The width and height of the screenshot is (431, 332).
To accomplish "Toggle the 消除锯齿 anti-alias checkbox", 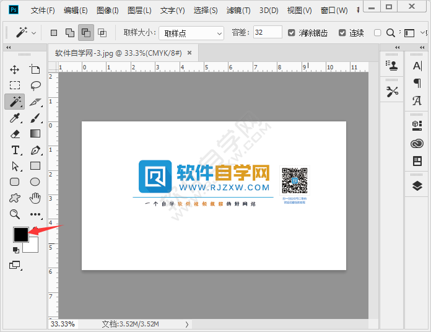I will point(292,33).
